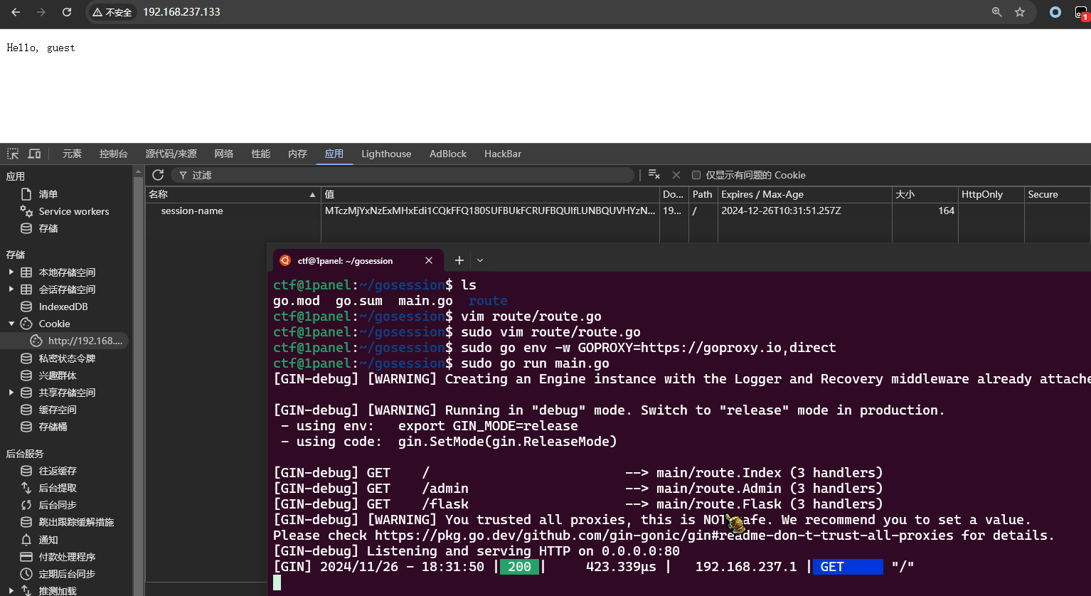Screen dimensions: 1091x596
Task: Expand the 本地存储空间 tree node
Action: 11,272
